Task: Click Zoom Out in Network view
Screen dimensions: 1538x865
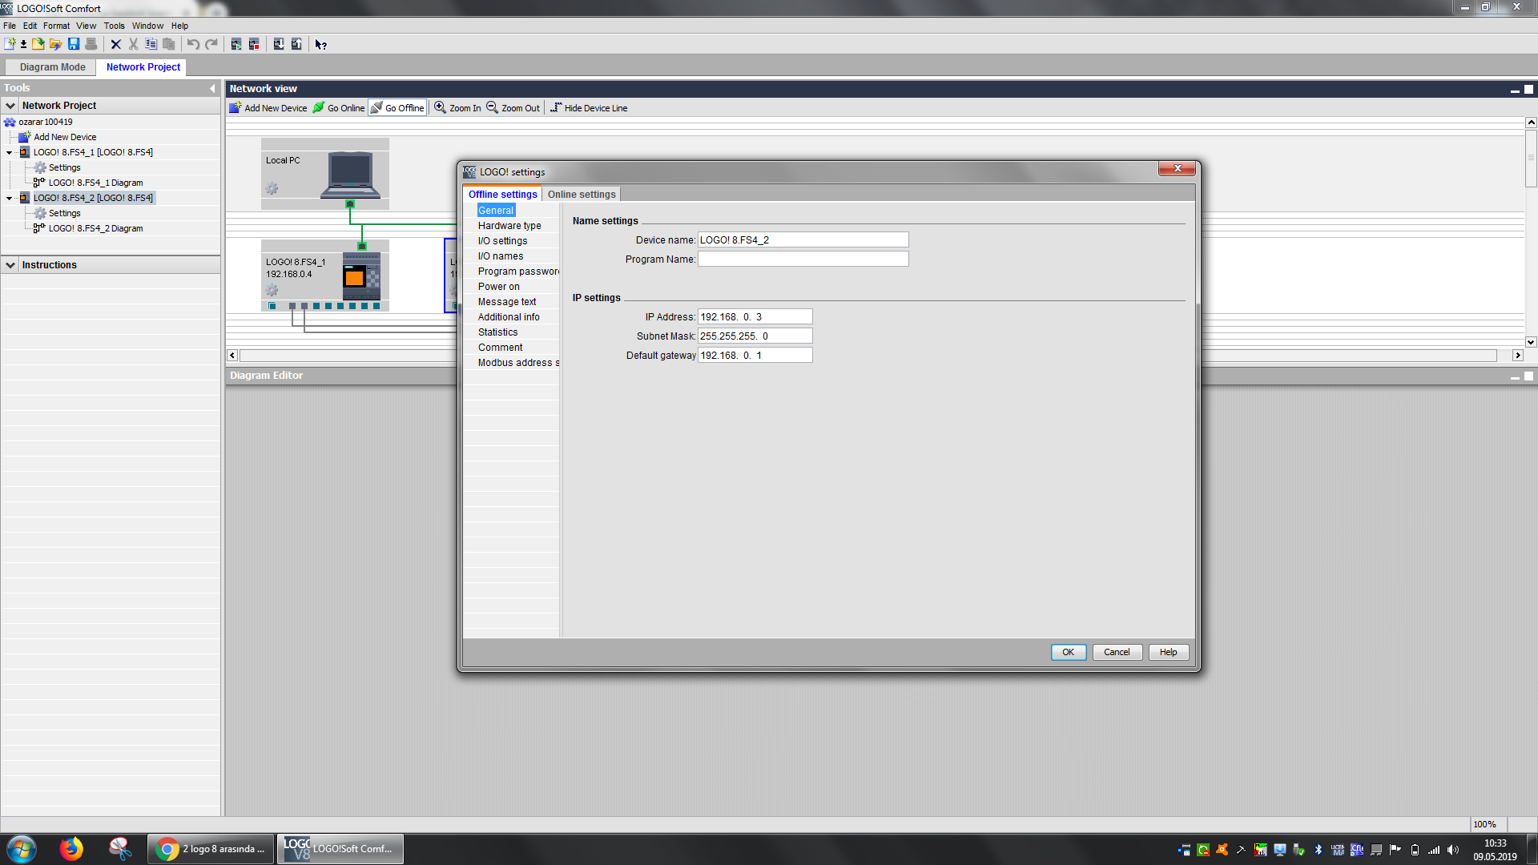Action: click(513, 108)
